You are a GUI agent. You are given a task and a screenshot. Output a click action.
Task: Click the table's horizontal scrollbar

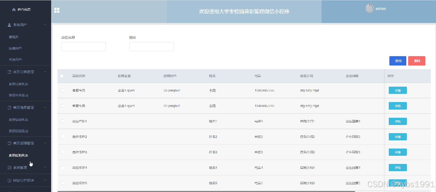pyautogui.click(x=206, y=191)
